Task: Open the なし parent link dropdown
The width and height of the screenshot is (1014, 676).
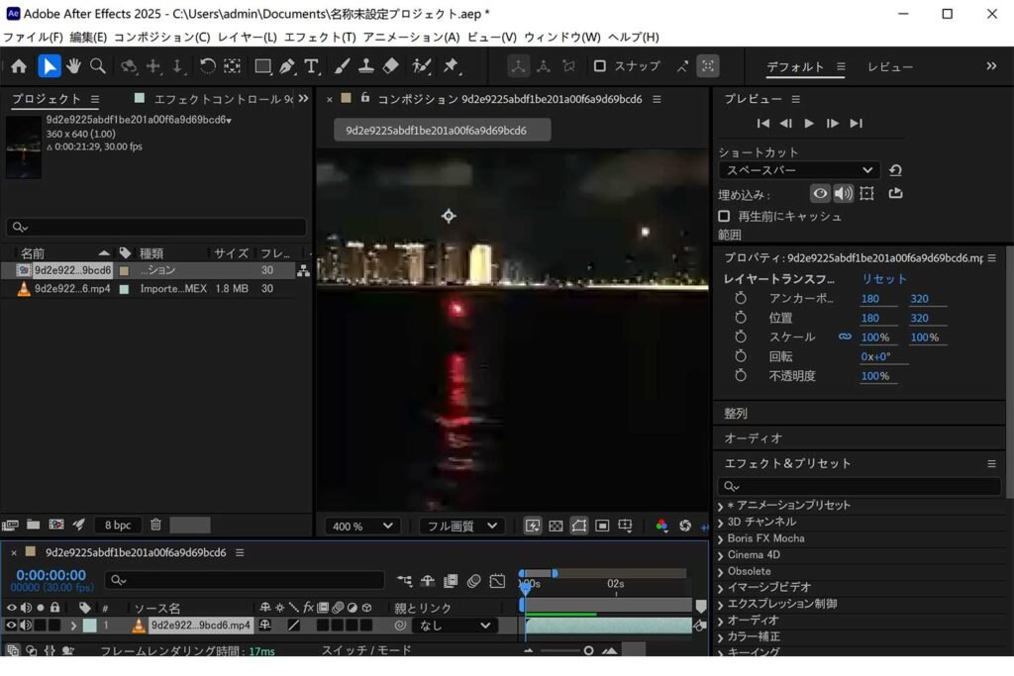Action: coord(454,625)
